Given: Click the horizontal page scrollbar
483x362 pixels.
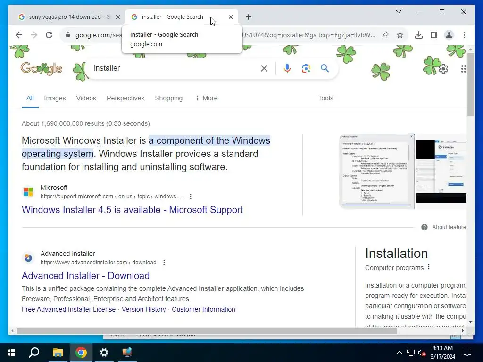Looking at the screenshot, I should [207, 330].
